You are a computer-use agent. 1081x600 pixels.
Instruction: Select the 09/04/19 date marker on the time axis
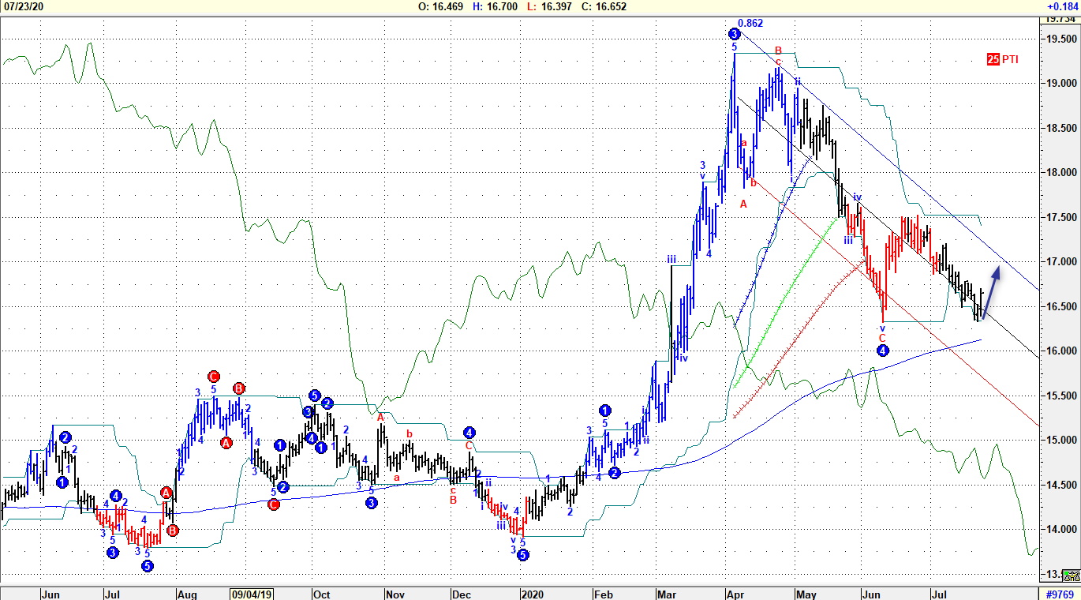point(252,593)
